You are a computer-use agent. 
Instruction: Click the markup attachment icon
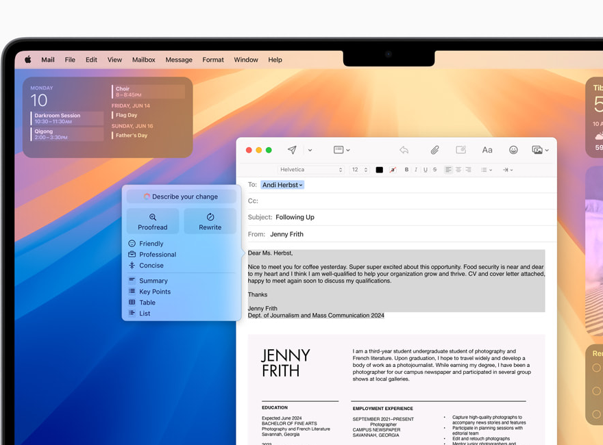point(460,150)
